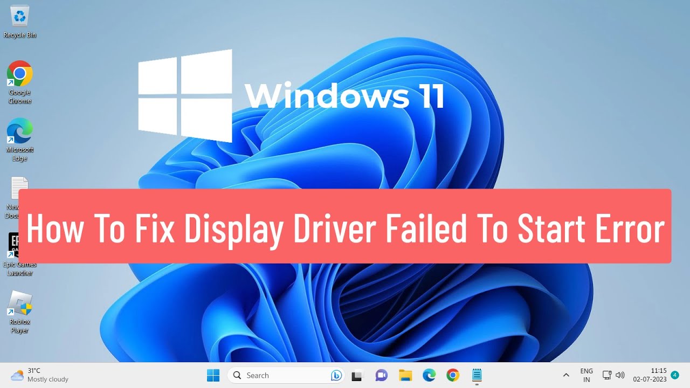The width and height of the screenshot is (690, 388).
Task: Open Google Chrome from the taskbar
Action: click(x=453, y=375)
